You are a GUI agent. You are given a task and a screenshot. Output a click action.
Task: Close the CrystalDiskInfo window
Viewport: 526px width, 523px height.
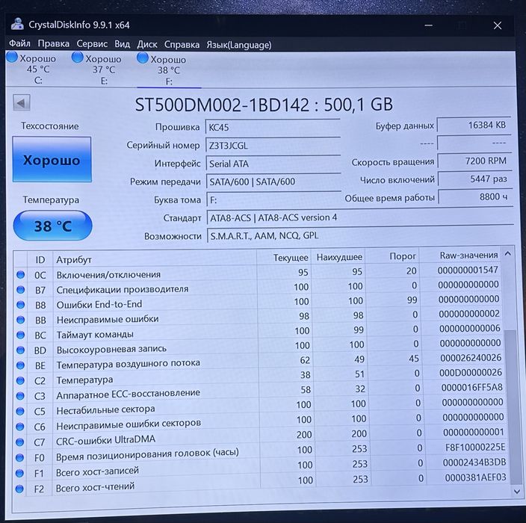click(498, 25)
